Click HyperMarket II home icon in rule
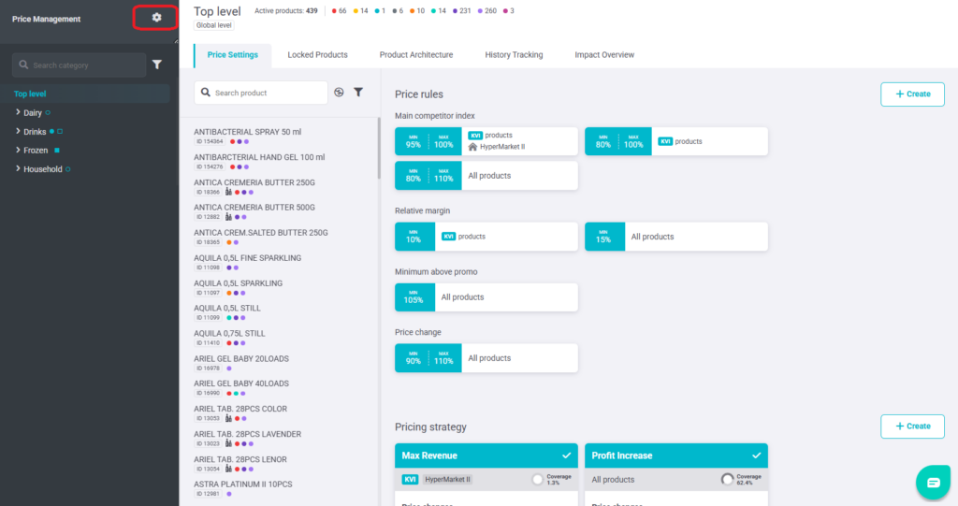The width and height of the screenshot is (958, 506). point(472,147)
